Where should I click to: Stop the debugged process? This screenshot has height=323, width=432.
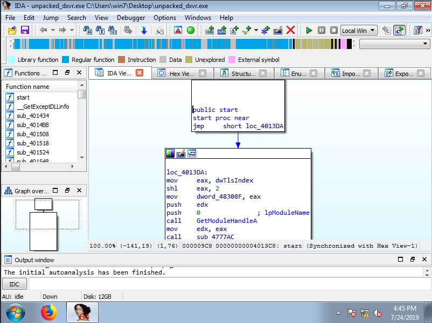[x=334, y=30]
